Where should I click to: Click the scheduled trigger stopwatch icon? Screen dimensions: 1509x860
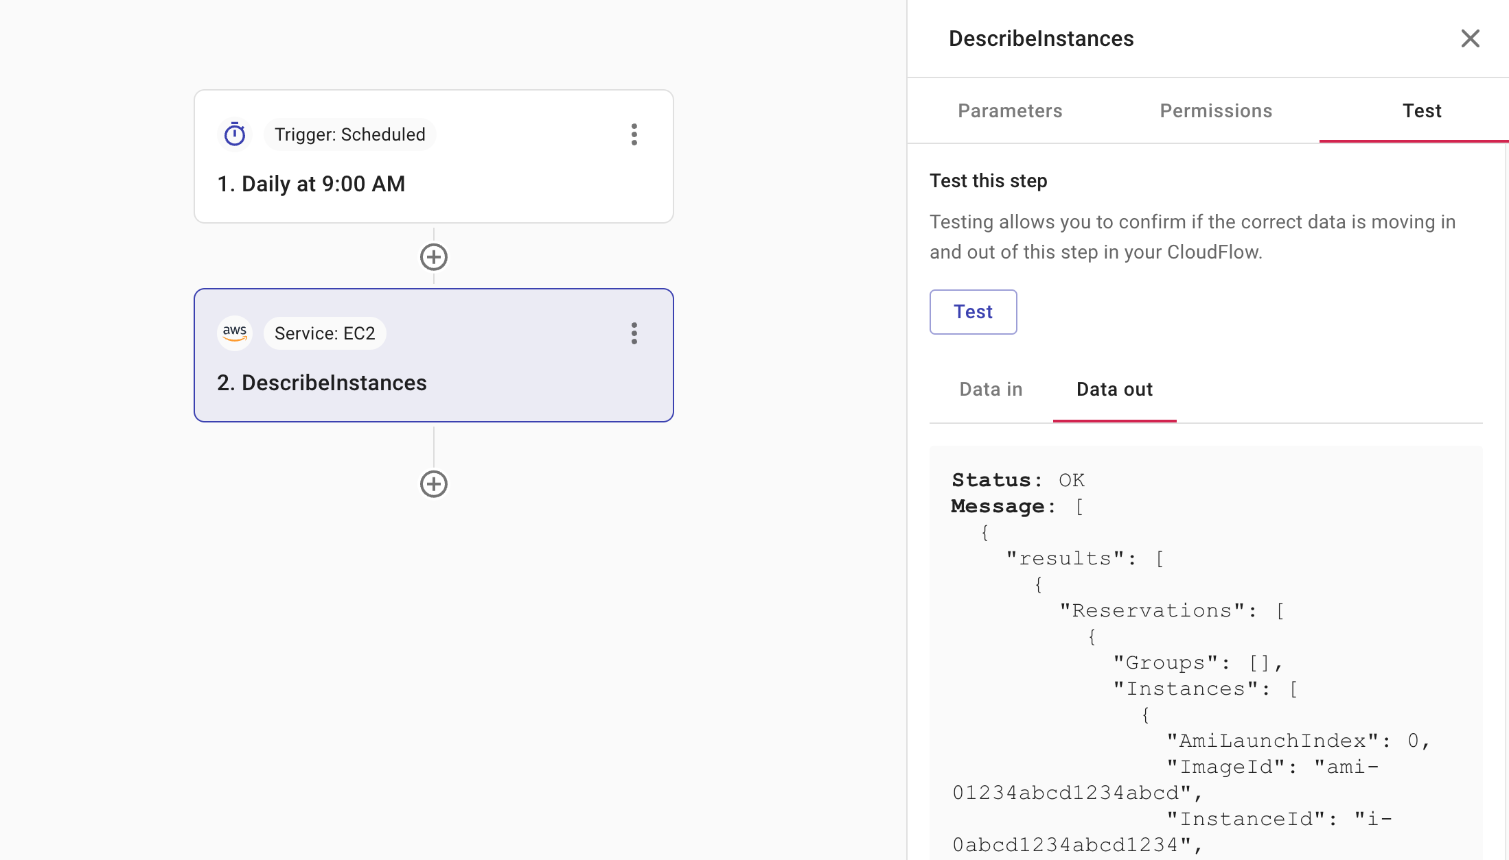tap(235, 134)
